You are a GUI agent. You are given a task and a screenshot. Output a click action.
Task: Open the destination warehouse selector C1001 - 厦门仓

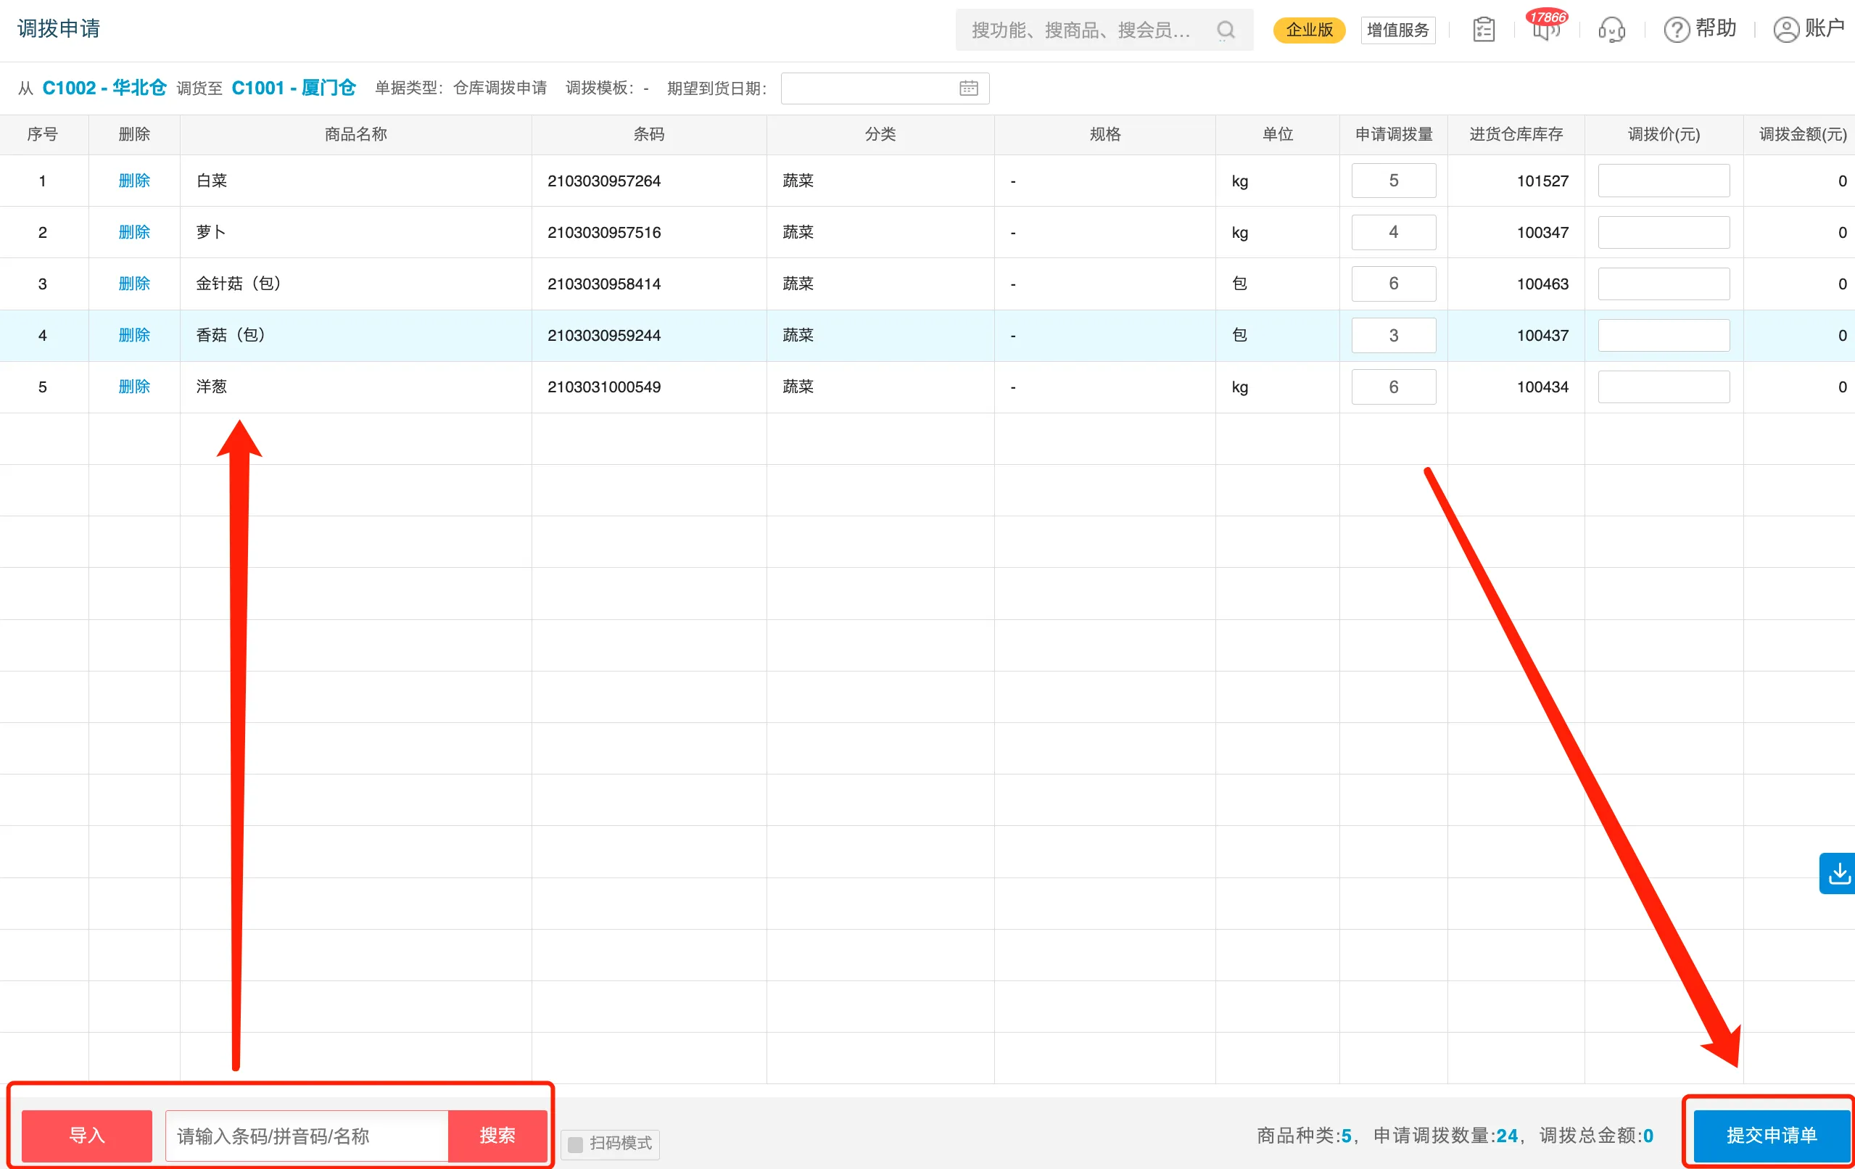(294, 87)
